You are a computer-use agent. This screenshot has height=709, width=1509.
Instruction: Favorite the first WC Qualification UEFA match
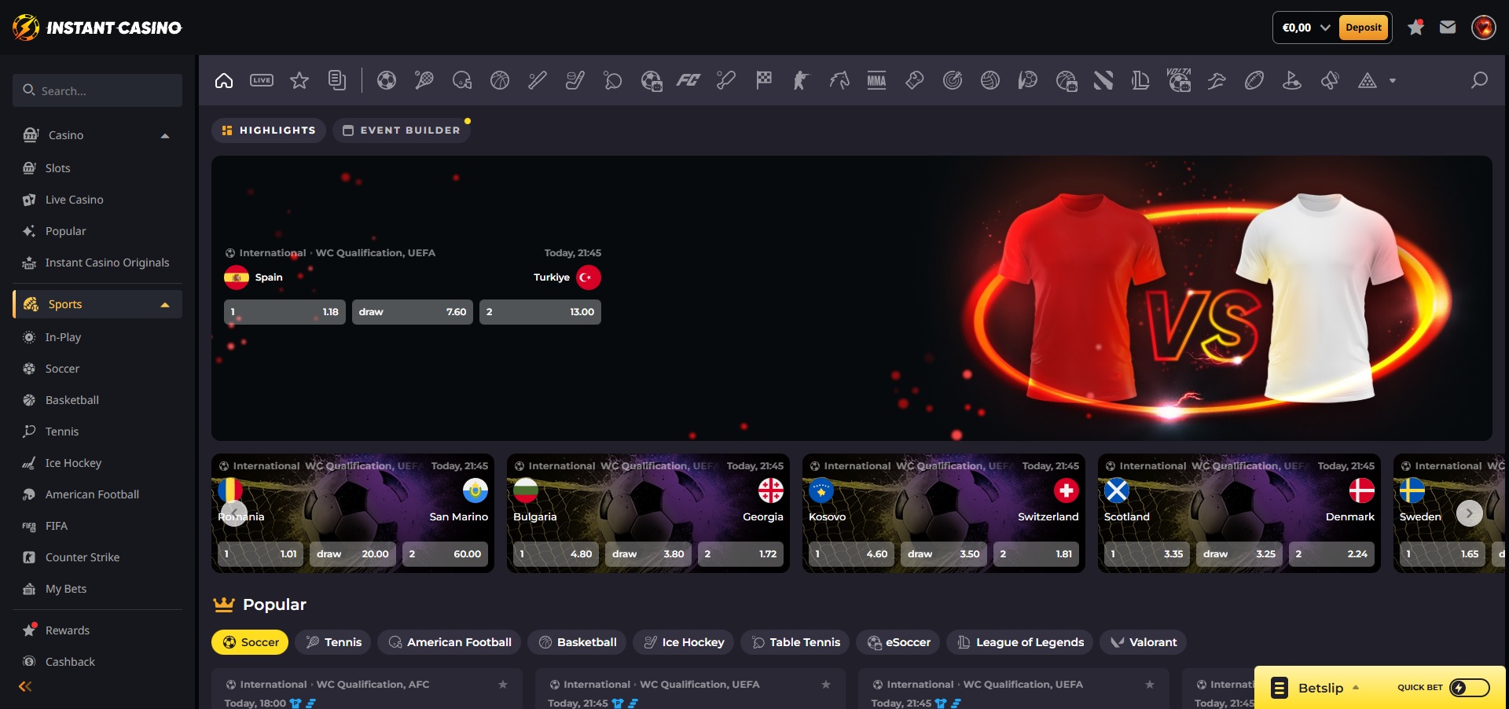[x=826, y=685]
